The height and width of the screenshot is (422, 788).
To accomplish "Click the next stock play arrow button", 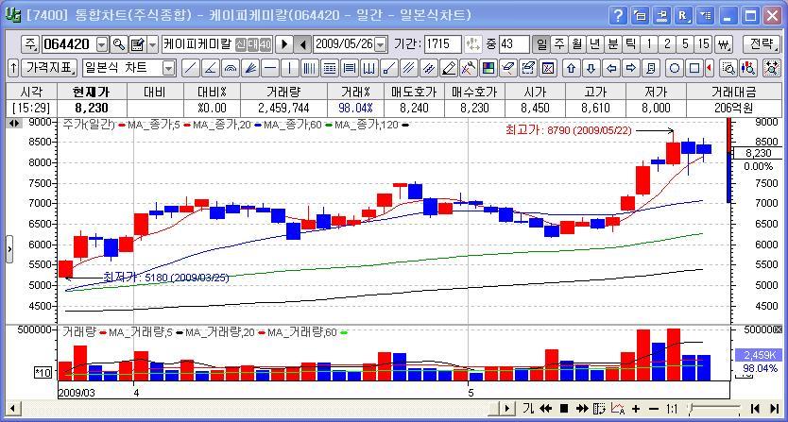I will (x=284, y=44).
